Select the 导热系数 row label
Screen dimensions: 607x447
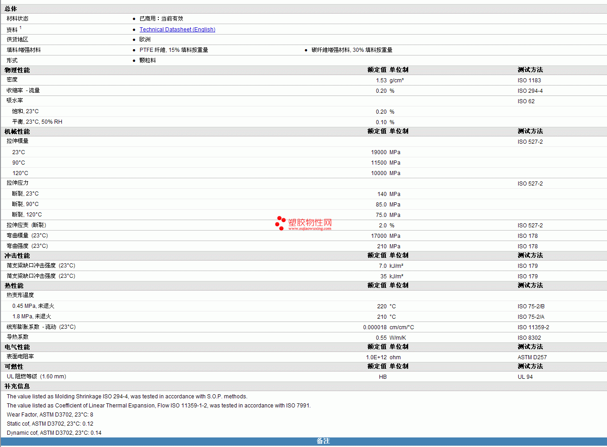pyautogui.click(x=18, y=337)
